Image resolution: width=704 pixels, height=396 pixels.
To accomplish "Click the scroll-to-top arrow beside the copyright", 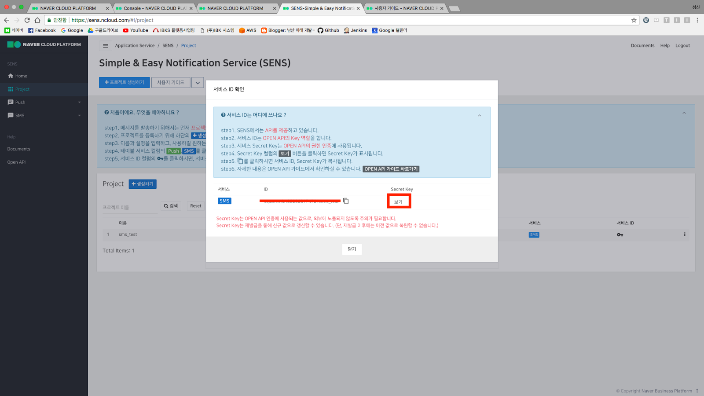I will [x=697, y=391].
